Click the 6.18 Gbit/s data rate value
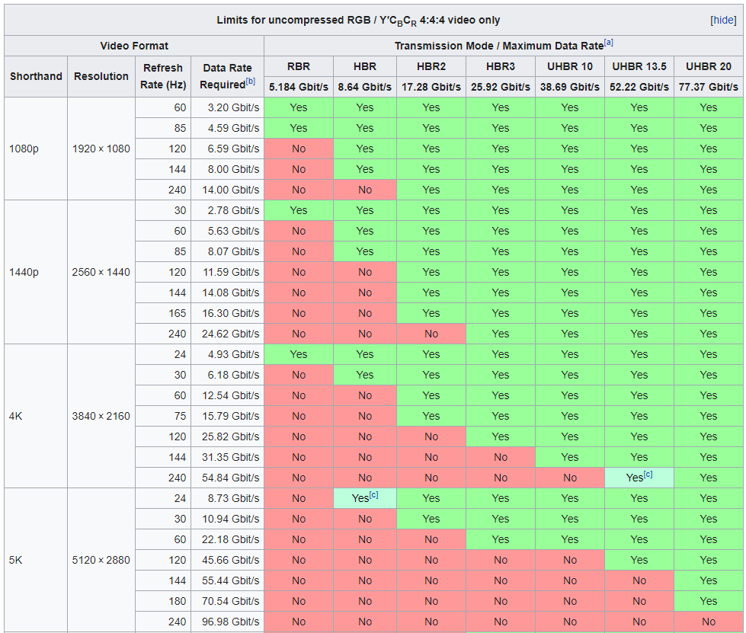 [x=233, y=375]
